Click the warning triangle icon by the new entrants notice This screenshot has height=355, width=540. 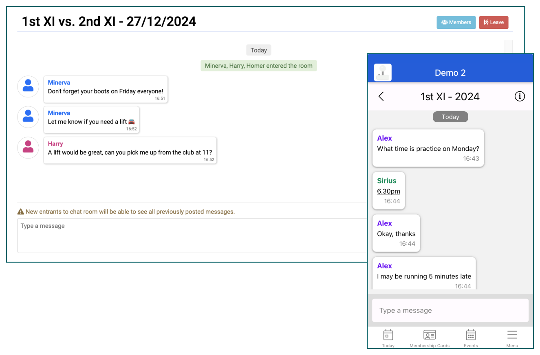tap(20, 212)
